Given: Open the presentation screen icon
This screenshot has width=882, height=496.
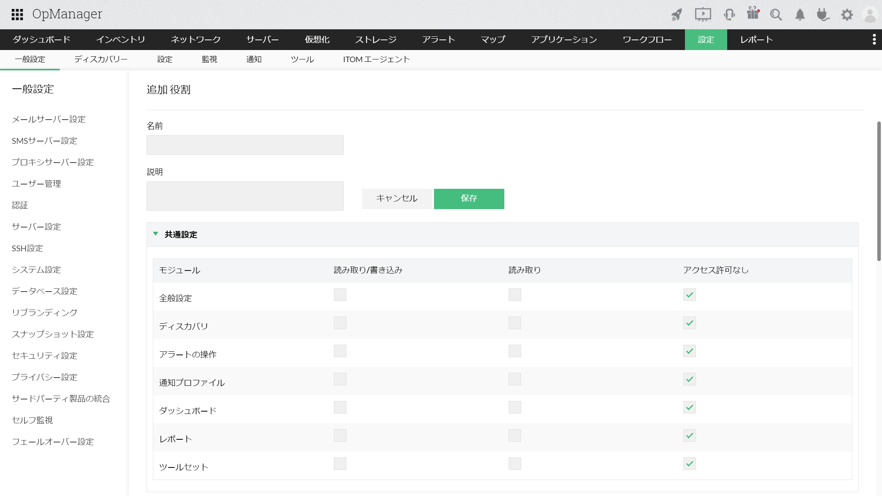Looking at the screenshot, I should pyautogui.click(x=703, y=14).
